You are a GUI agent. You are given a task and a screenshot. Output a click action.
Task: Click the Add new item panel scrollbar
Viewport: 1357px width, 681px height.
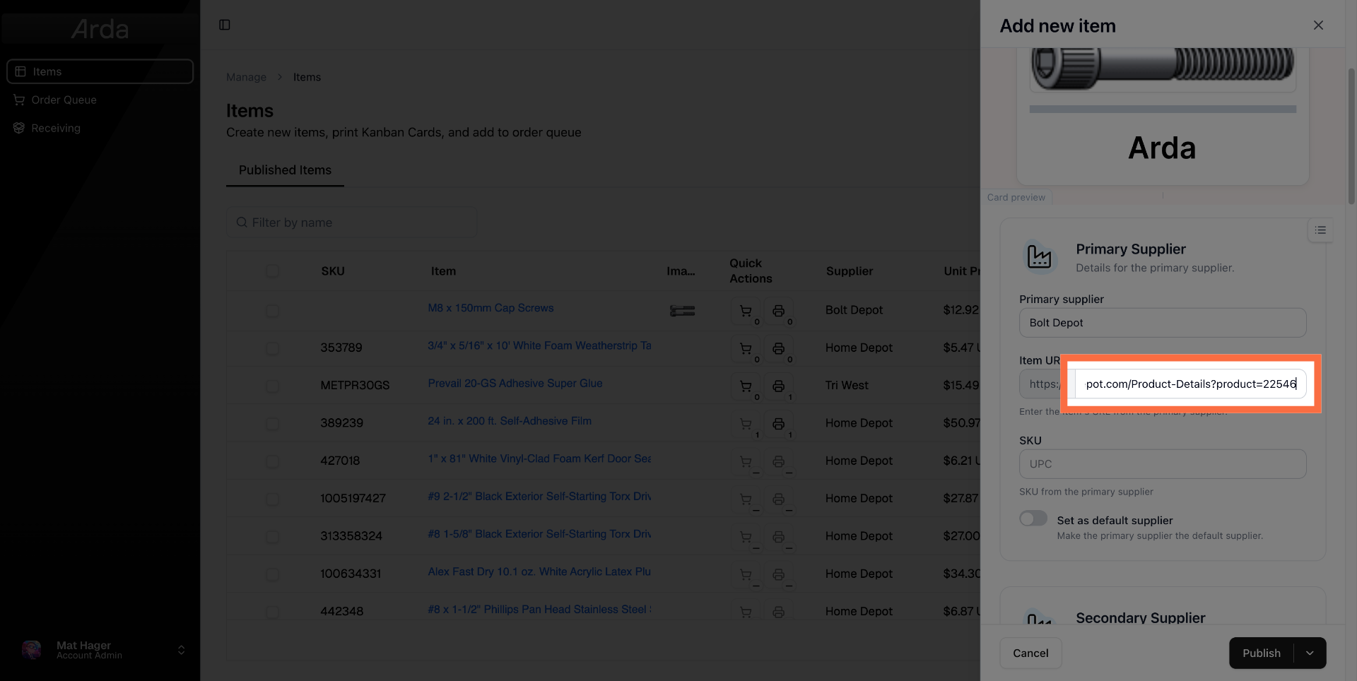tap(1351, 136)
